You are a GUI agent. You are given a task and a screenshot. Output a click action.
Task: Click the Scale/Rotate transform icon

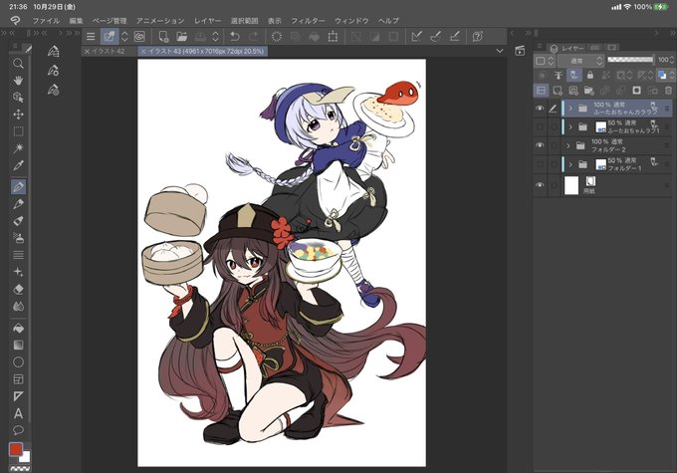pos(333,37)
